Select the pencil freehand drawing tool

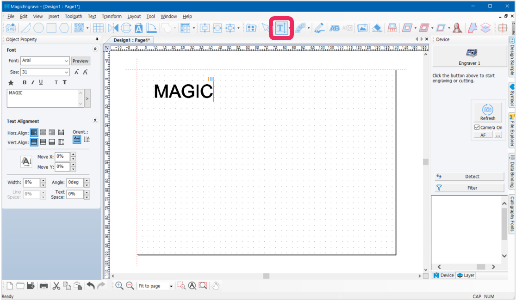pos(319,28)
